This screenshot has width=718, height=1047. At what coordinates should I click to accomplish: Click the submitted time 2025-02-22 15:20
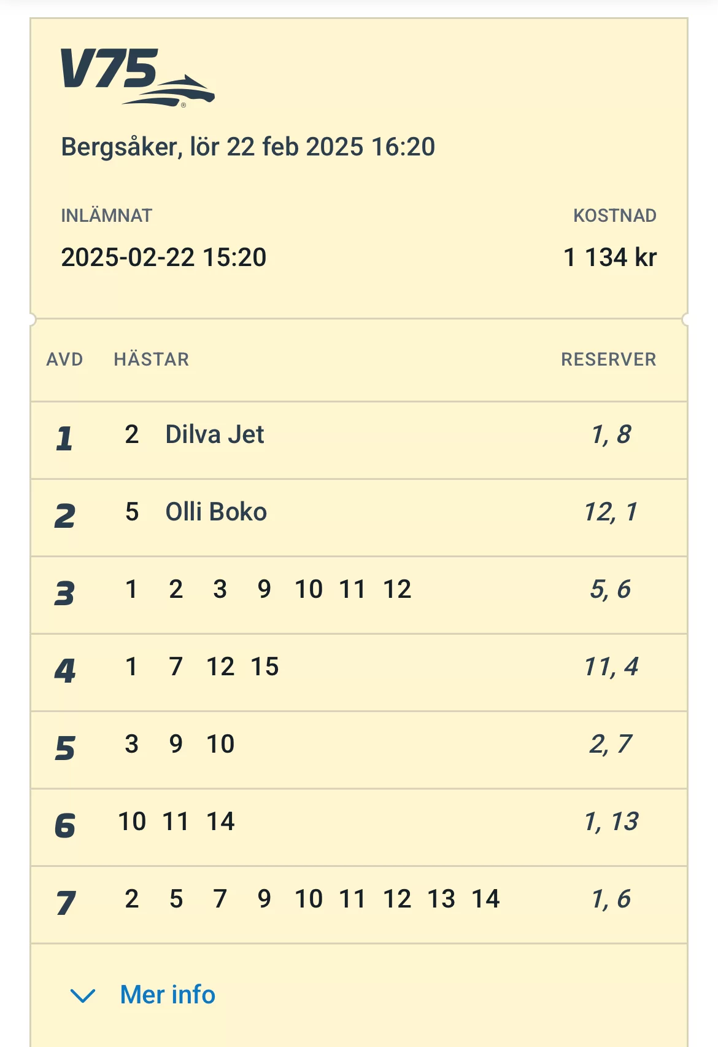(163, 257)
